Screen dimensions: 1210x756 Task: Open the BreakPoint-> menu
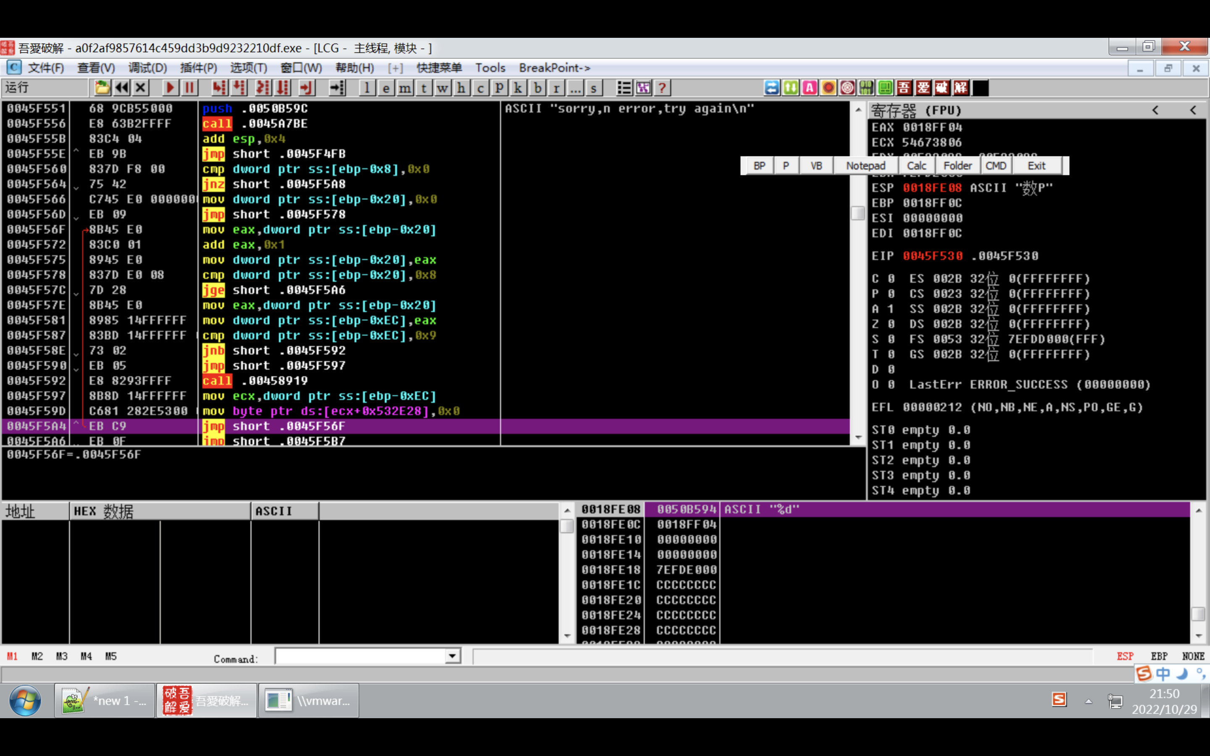tap(555, 68)
